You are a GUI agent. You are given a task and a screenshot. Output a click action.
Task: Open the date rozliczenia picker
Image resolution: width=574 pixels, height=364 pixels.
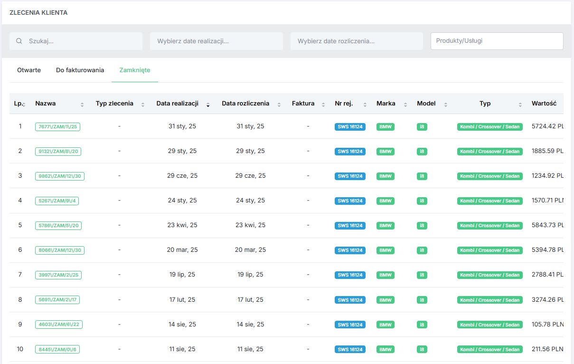click(x=356, y=41)
